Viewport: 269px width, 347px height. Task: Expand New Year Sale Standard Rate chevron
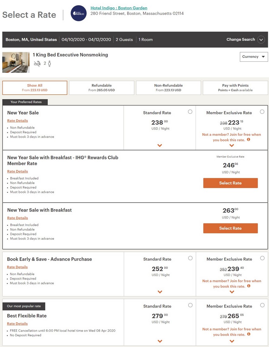click(x=160, y=146)
